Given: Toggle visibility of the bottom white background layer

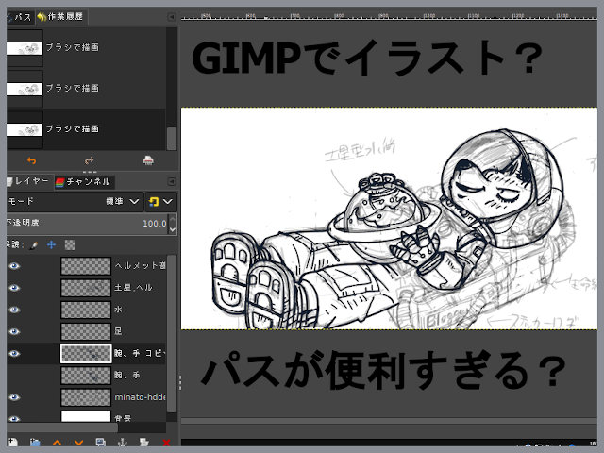Looking at the screenshot, I should click(x=14, y=418).
